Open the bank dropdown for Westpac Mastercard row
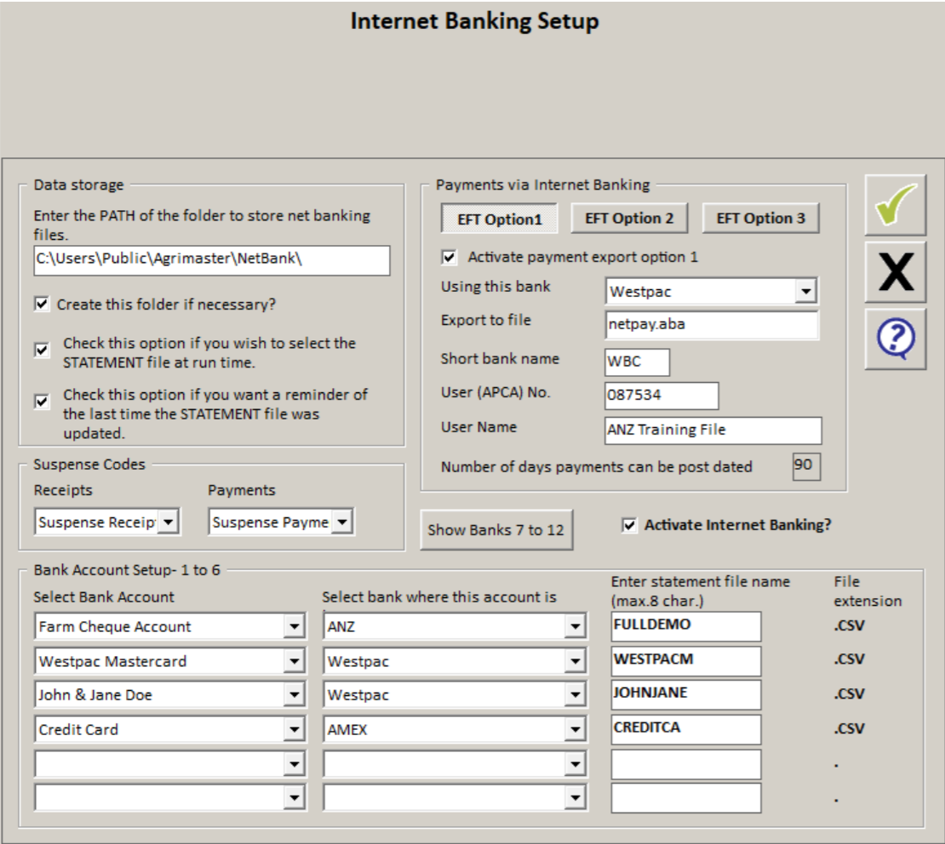The height and width of the screenshot is (844, 945). (x=576, y=661)
